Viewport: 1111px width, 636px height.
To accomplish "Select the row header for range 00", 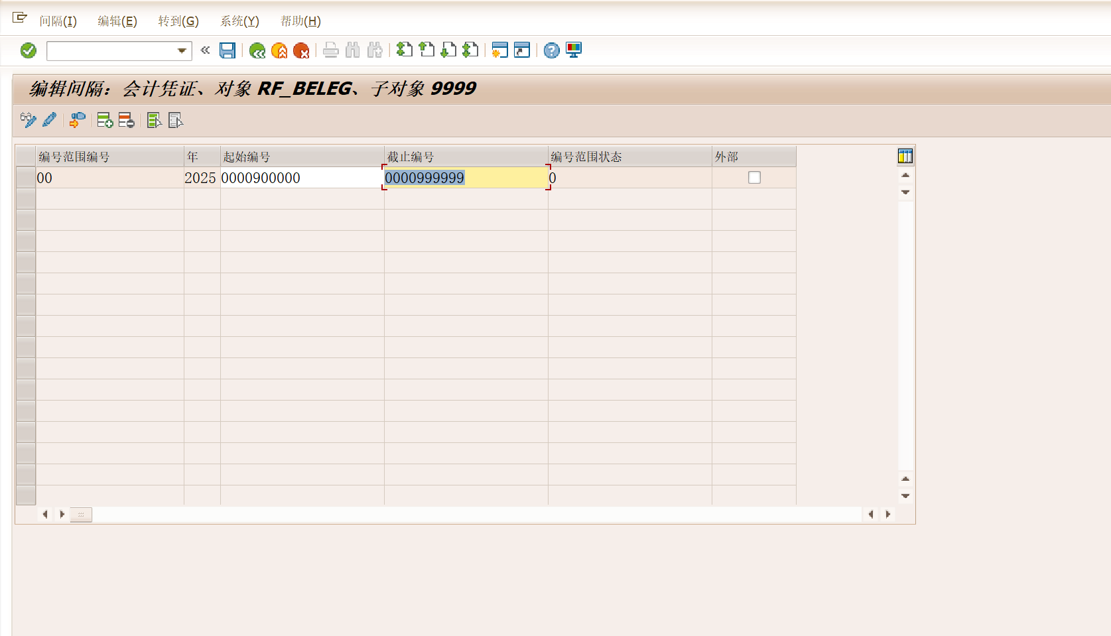I will tap(26, 178).
